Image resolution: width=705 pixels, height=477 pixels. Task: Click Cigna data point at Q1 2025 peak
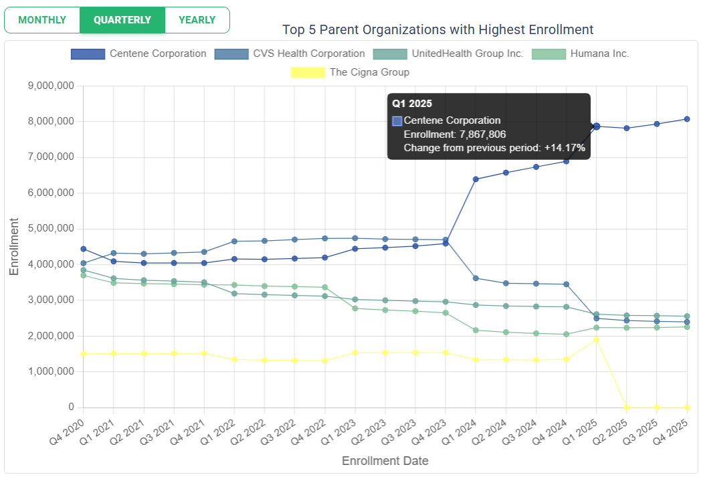[597, 339]
